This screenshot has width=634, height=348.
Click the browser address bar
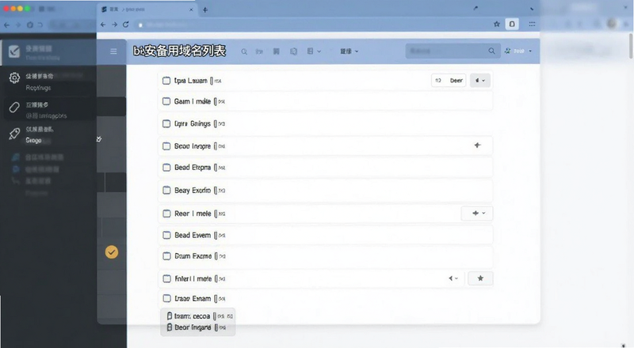(311, 25)
